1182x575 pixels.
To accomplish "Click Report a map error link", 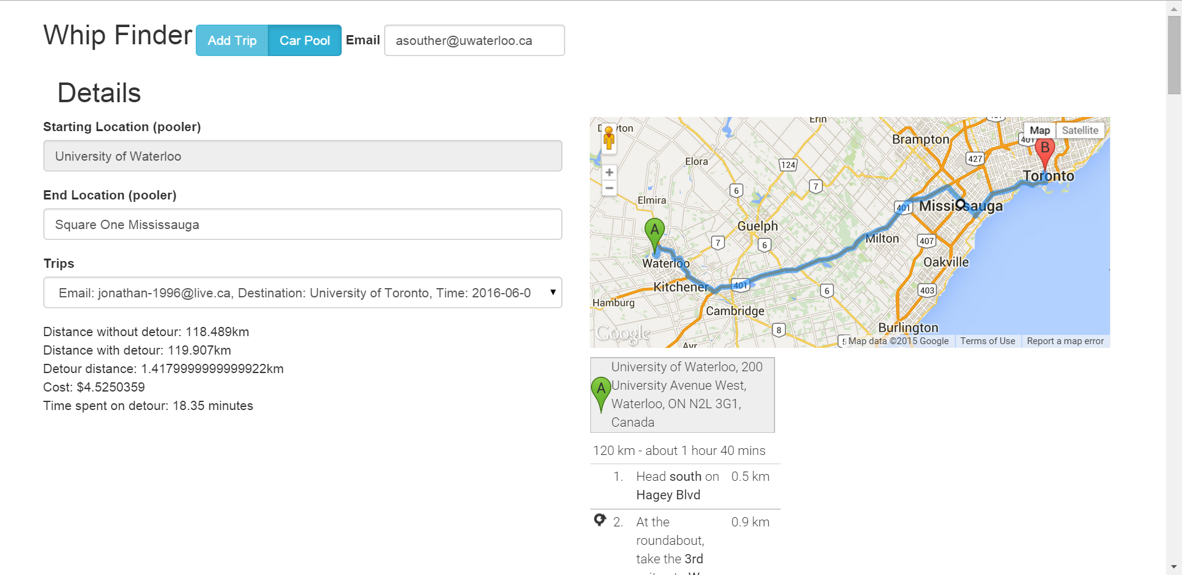I will pyautogui.click(x=1065, y=341).
